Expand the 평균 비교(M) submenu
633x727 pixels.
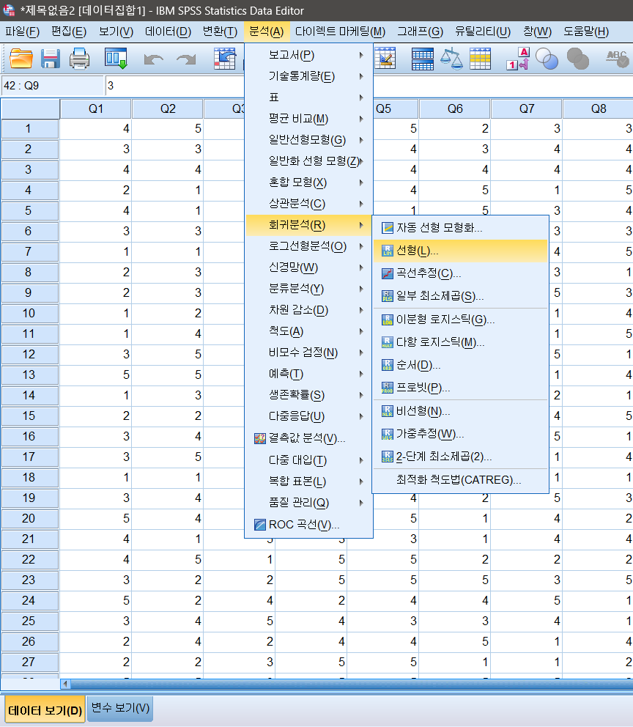click(x=308, y=119)
